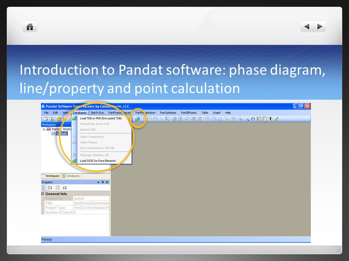Sort properties alphabetically
Image resolution: width=349 pixels, height=261 pixels.
[50, 187]
